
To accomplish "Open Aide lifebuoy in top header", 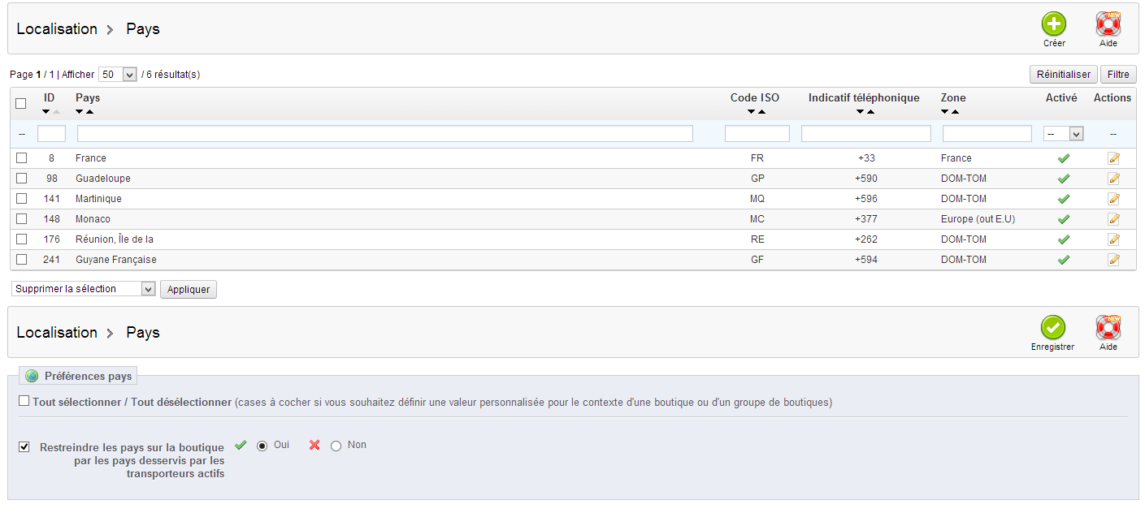I will pos(1108,24).
